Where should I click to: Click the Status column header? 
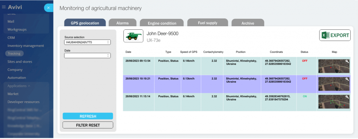click(x=305, y=52)
